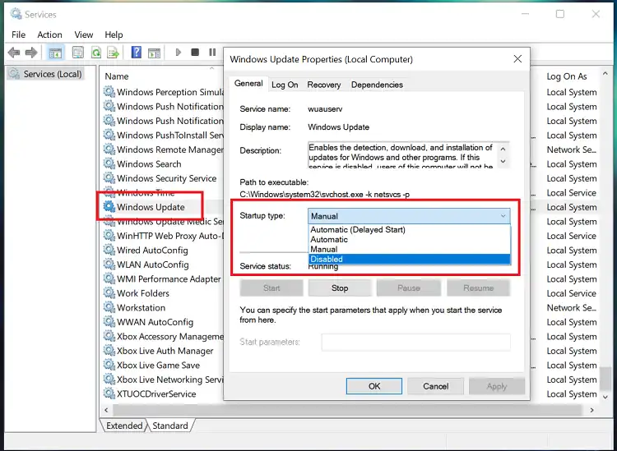Click gear icon beside Windows Update
617x451 pixels.
point(109,207)
